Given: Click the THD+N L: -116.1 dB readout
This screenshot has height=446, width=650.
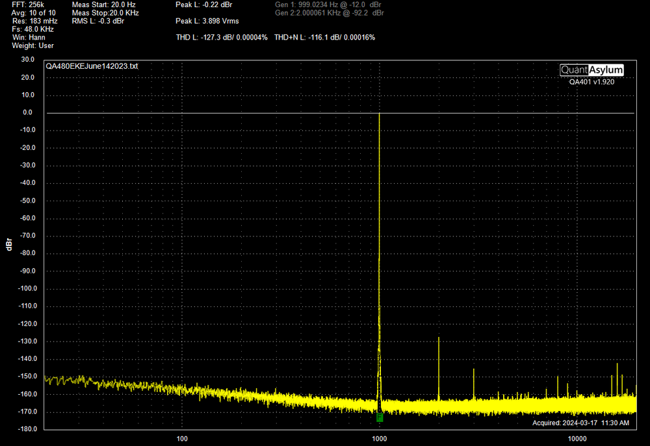Looking at the screenshot, I should coord(324,38).
